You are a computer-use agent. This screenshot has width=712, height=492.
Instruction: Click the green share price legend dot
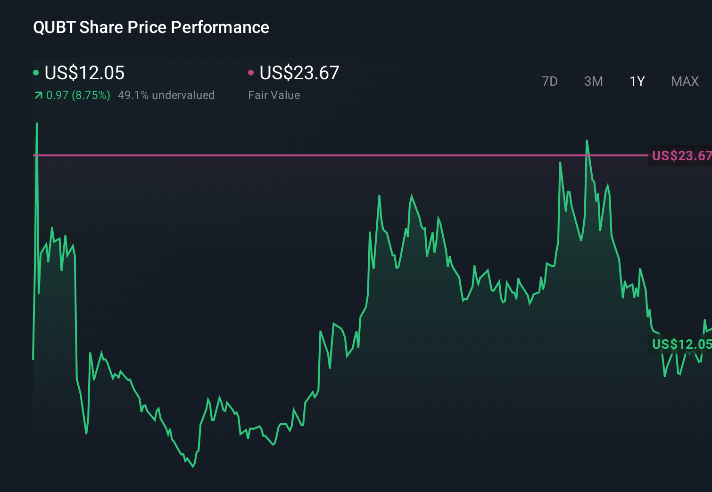pyautogui.click(x=36, y=73)
